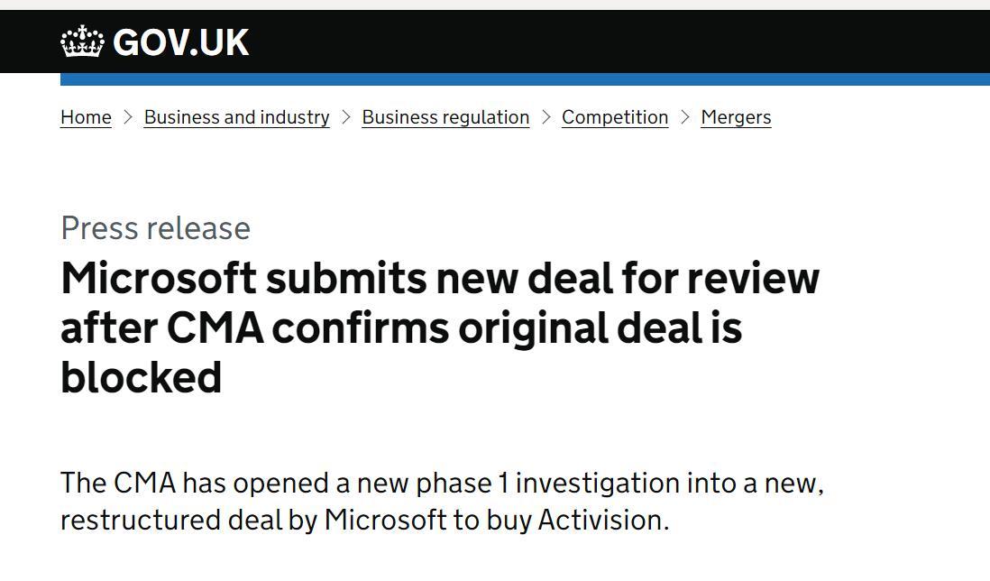The height and width of the screenshot is (581, 990).
Task: Select the Mergers breadcrumb link
Action: 736,117
